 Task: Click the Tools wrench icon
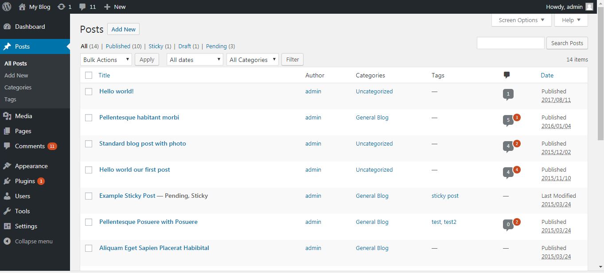(x=7, y=211)
